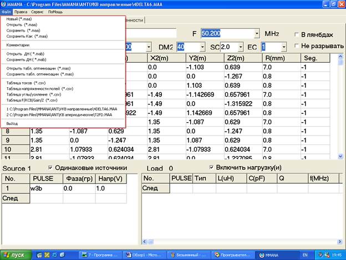Image resolution: width=346 pixels, height=260 pixels.
Task: Click 'След' row in the load table
Action: click(156, 188)
